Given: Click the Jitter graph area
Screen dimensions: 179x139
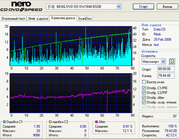Looking at the screenshot, I should tap(71, 93).
